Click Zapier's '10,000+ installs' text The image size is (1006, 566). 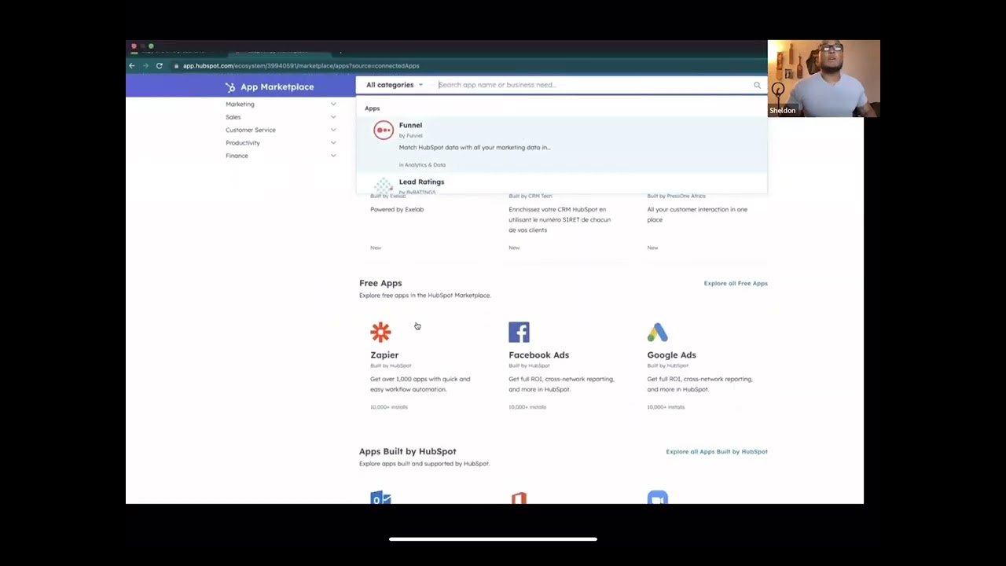(389, 407)
